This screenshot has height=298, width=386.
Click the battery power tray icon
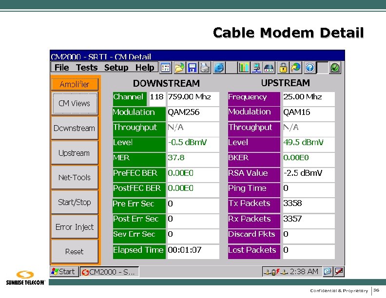click(x=275, y=272)
